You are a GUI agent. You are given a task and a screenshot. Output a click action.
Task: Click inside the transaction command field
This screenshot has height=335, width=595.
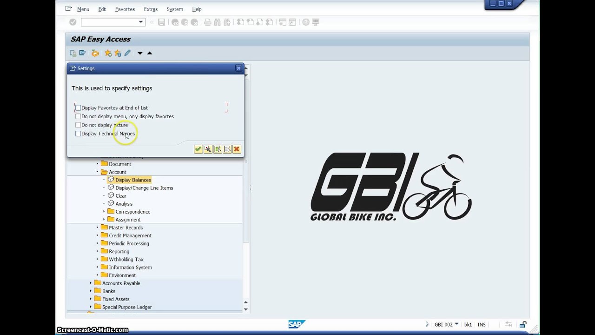109,22
